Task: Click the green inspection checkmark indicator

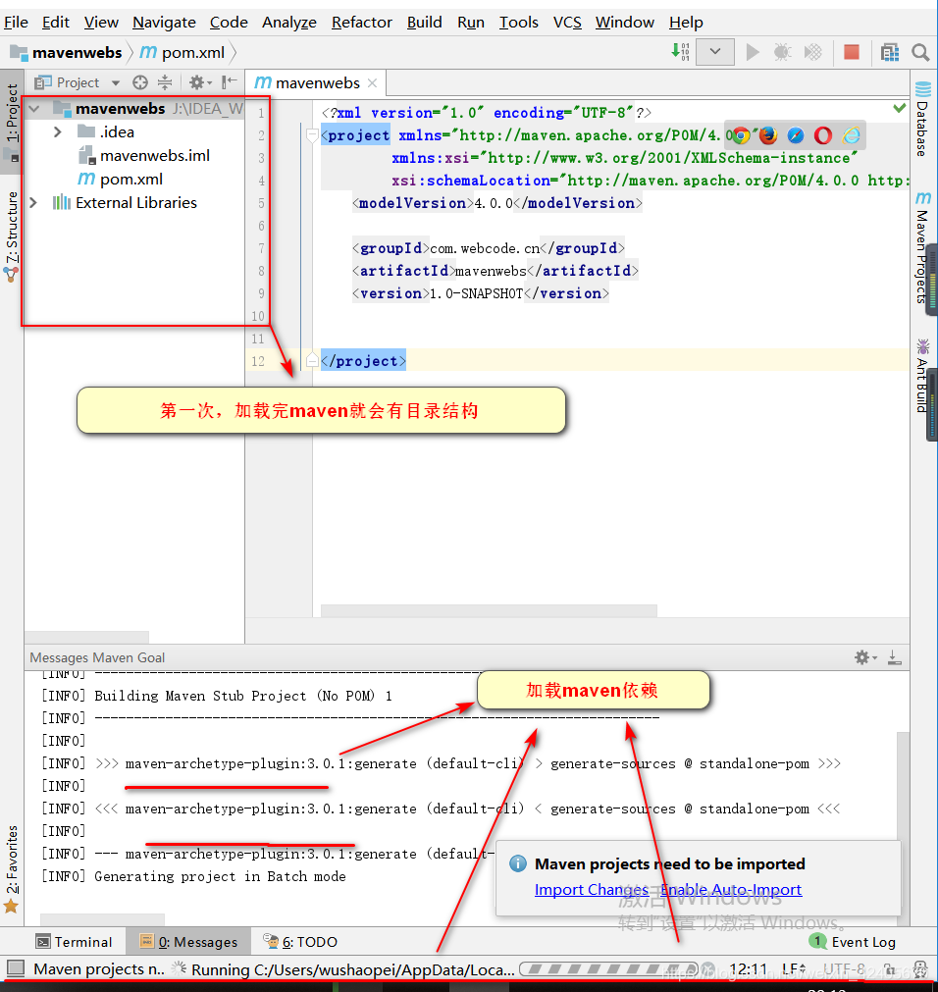Action: click(x=899, y=108)
